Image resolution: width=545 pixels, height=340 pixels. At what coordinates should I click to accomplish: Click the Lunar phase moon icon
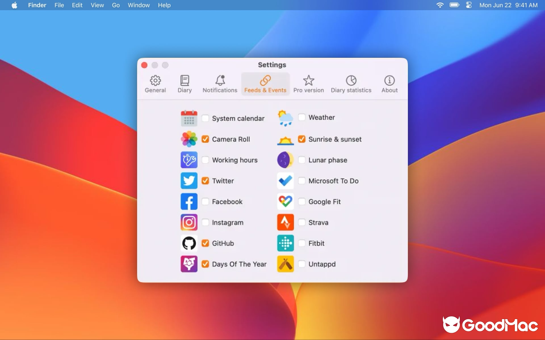click(285, 160)
